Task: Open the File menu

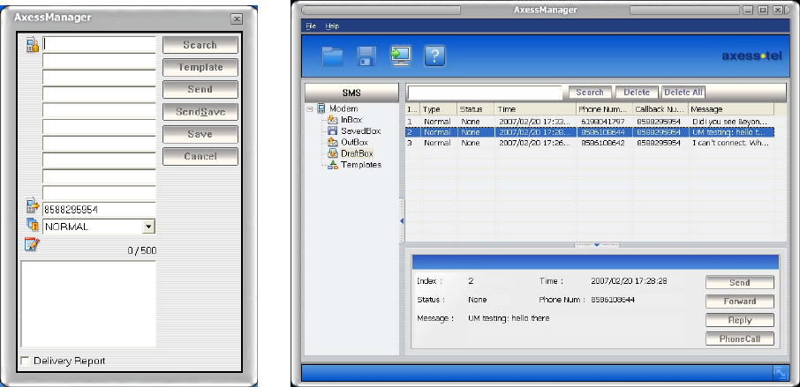Action: [x=311, y=26]
